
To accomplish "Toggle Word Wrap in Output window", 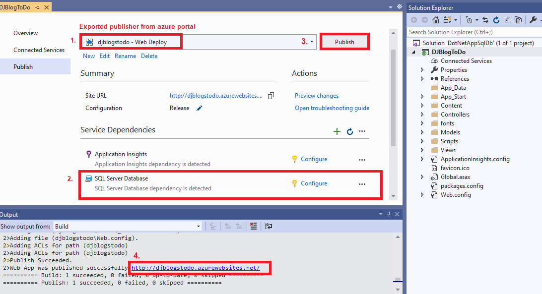I will tap(268, 226).
